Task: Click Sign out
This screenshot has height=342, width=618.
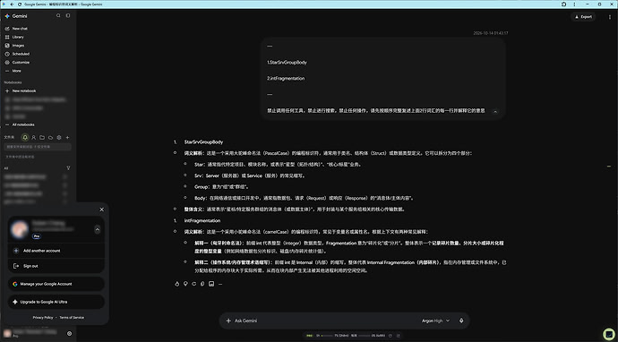Action: [56, 266]
